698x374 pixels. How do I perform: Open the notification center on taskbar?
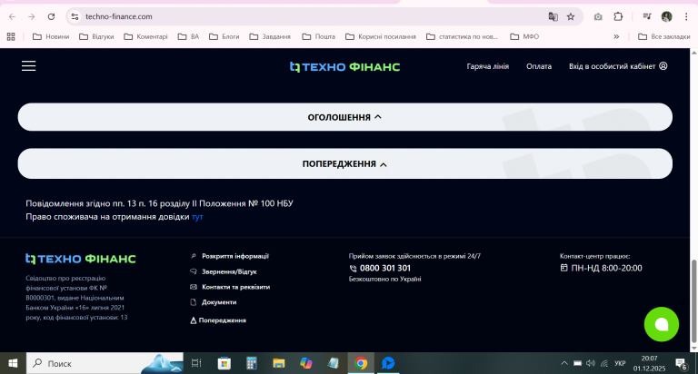tap(681, 364)
